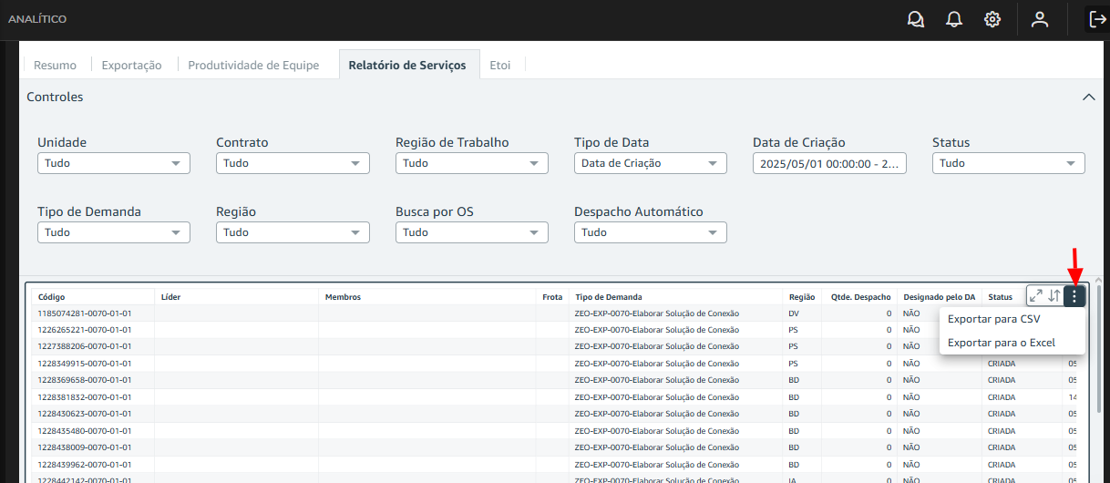Switch to the Resumo tab

(55, 66)
